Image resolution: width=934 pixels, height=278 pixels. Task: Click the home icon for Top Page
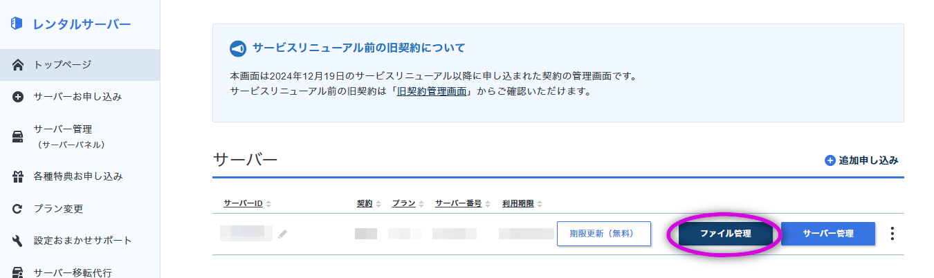coord(19,65)
